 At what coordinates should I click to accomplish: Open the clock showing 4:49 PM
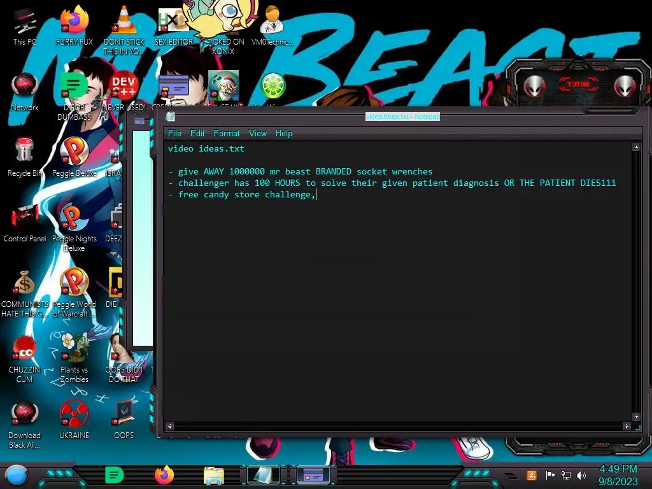pos(618,475)
